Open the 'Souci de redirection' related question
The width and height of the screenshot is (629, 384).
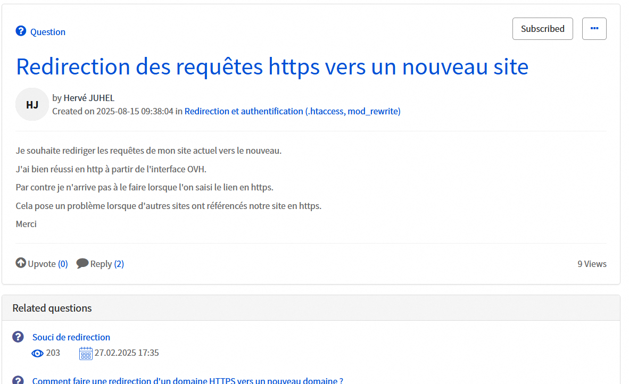click(71, 337)
